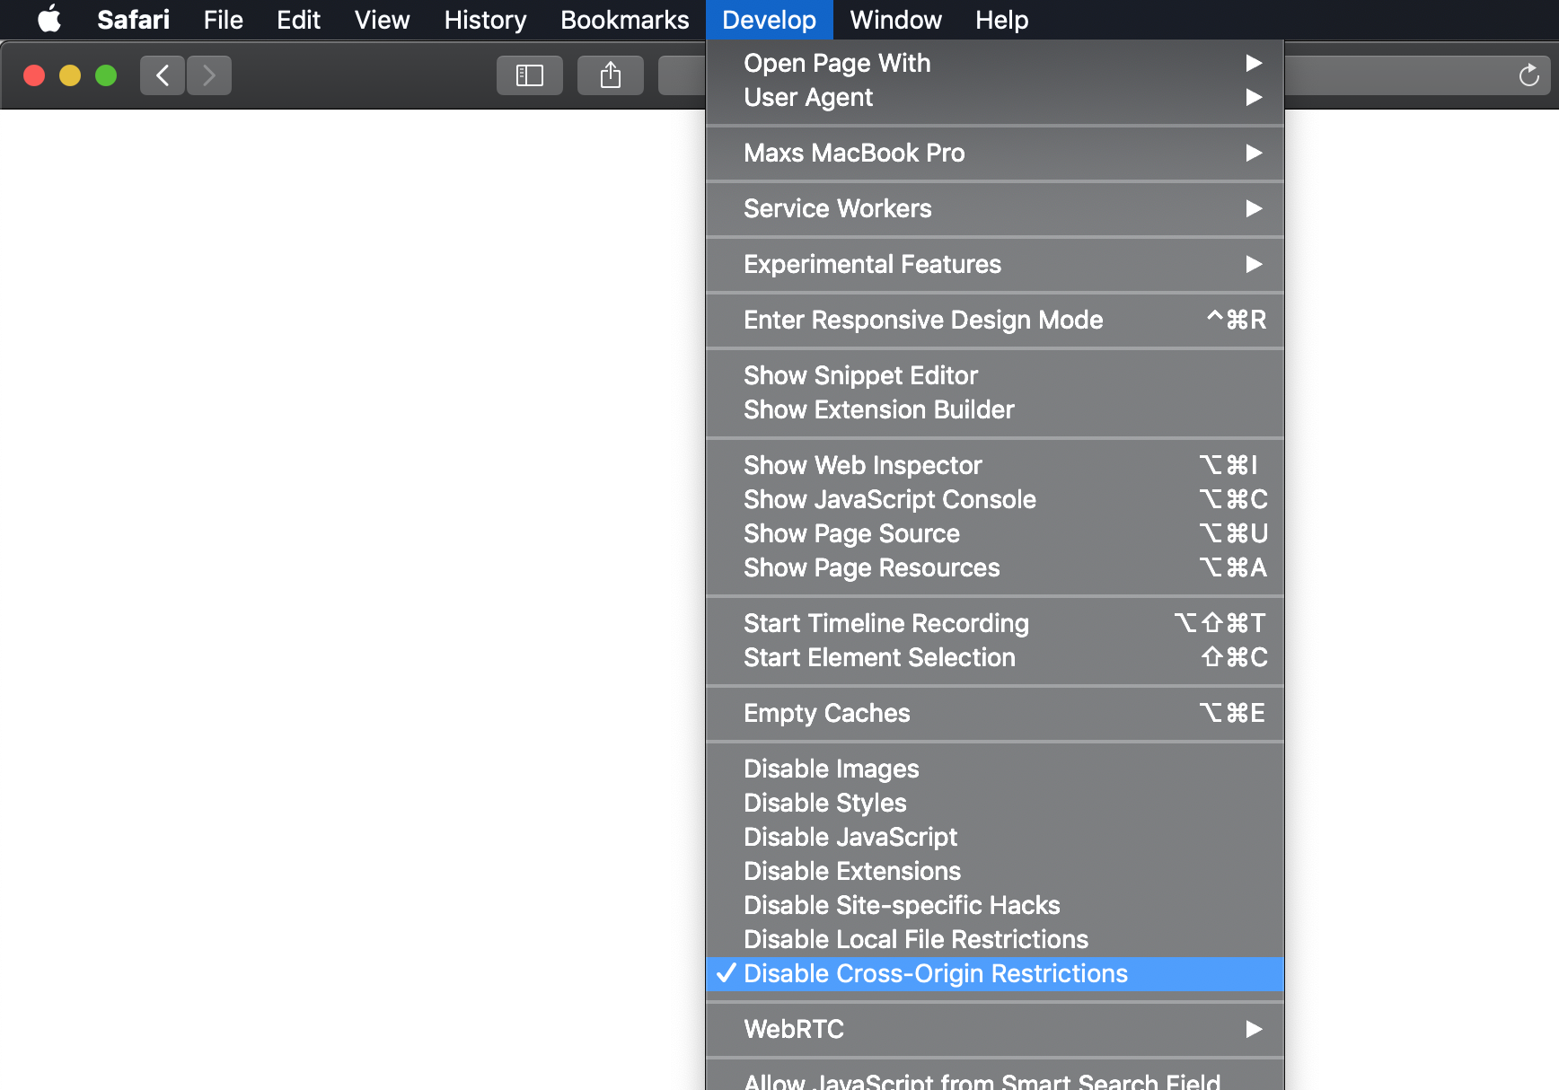Open the File menu
Image resolution: width=1559 pixels, height=1090 pixels.
click(x=223, y=19)
